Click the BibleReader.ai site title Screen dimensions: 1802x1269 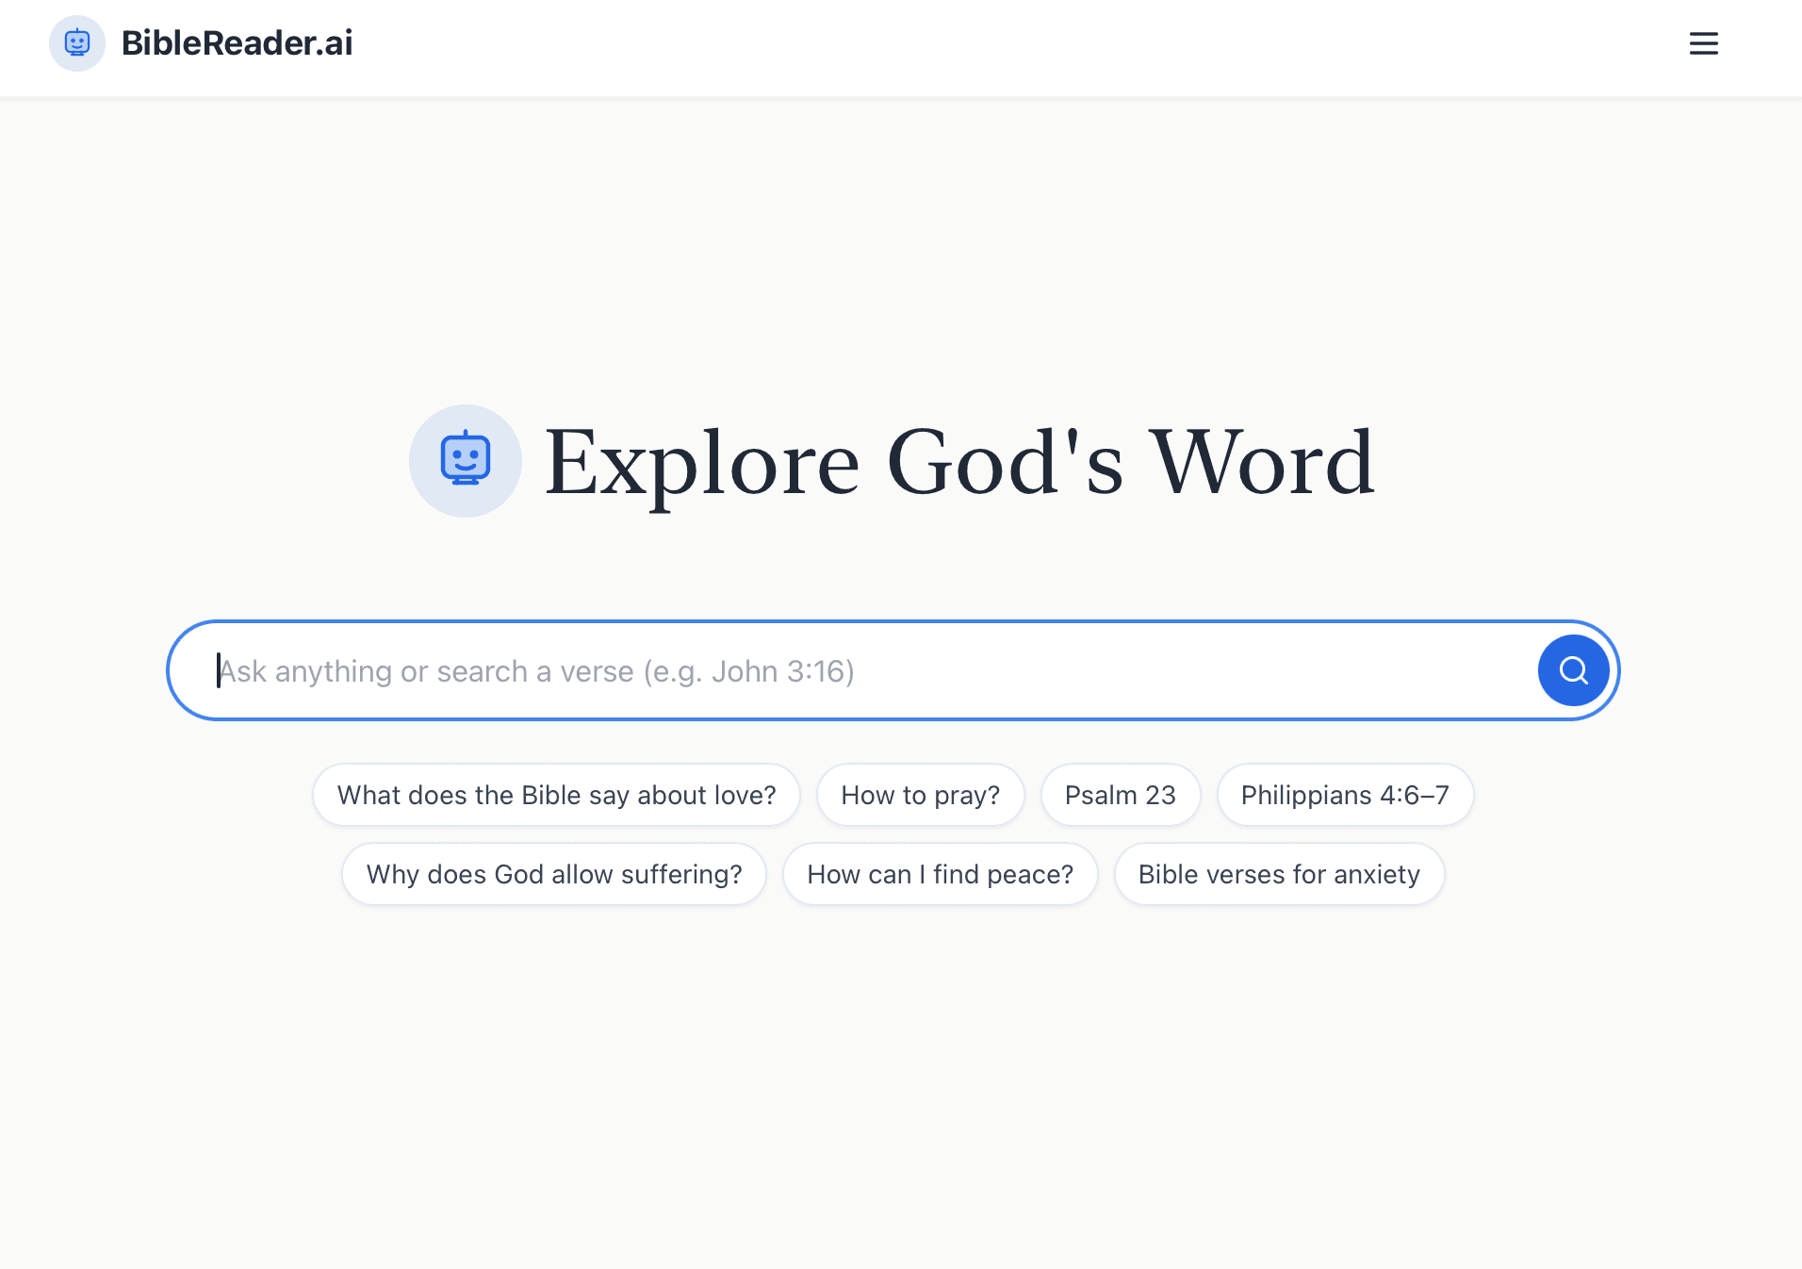pos(238,43)
